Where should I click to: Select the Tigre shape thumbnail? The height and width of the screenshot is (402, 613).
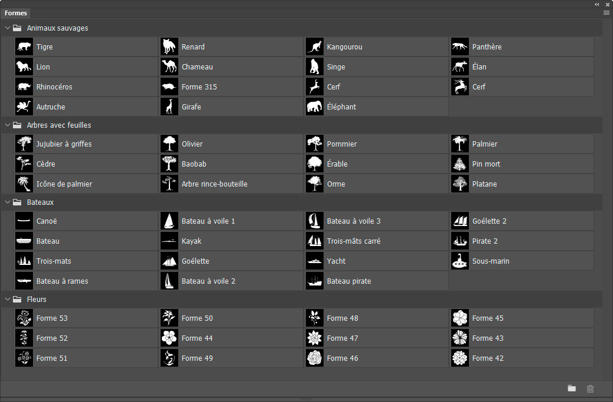[x=24, y=47]
